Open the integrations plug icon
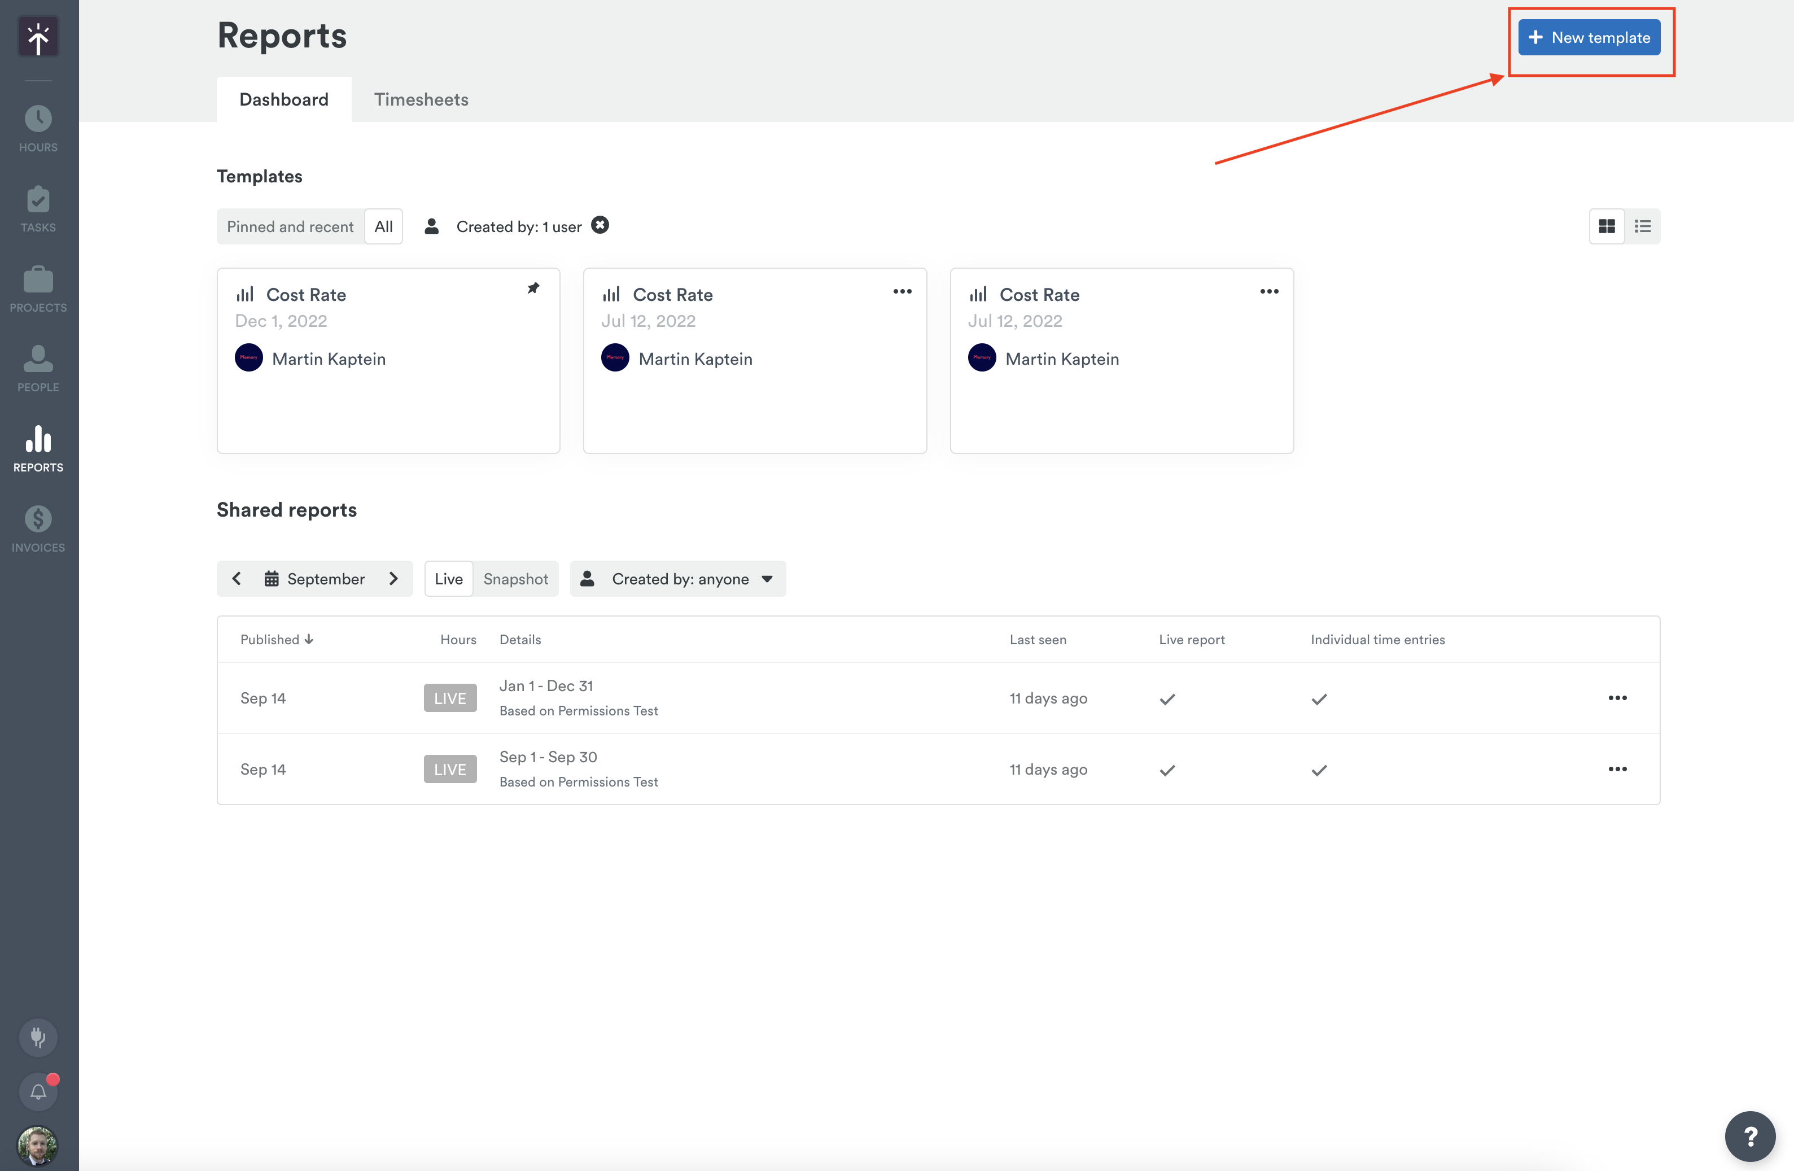 (x=38, y=1037)
